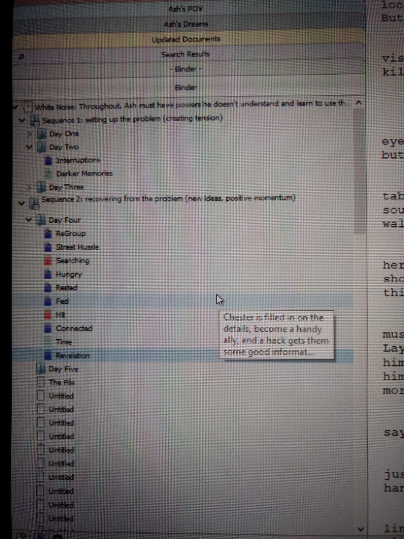Click the add document icon in binder footer
Screen dimensions: 404x539
click(22, 535)
